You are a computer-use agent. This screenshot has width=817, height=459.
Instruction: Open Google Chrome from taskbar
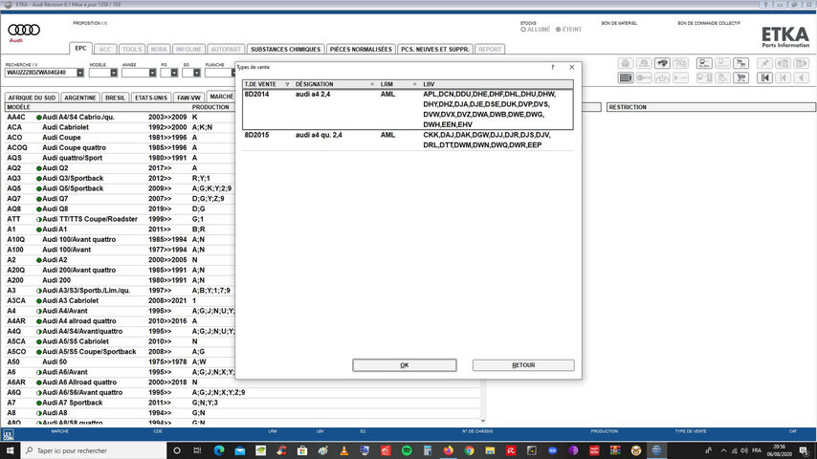[469, 450]
